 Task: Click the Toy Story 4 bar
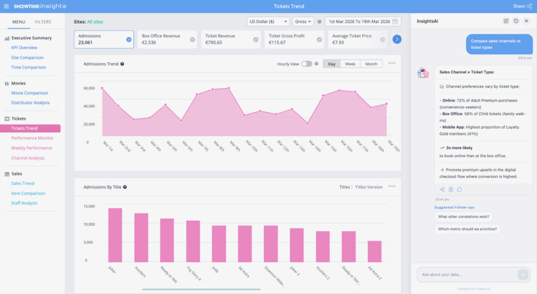193,241
